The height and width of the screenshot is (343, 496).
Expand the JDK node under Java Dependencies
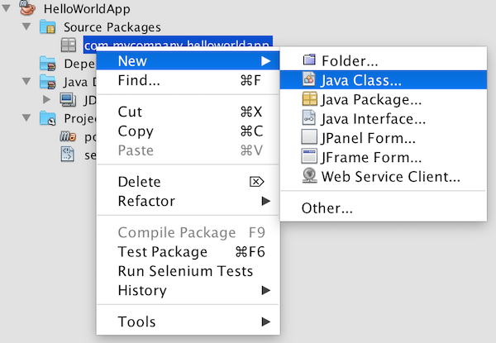click(x=46, y=99)
